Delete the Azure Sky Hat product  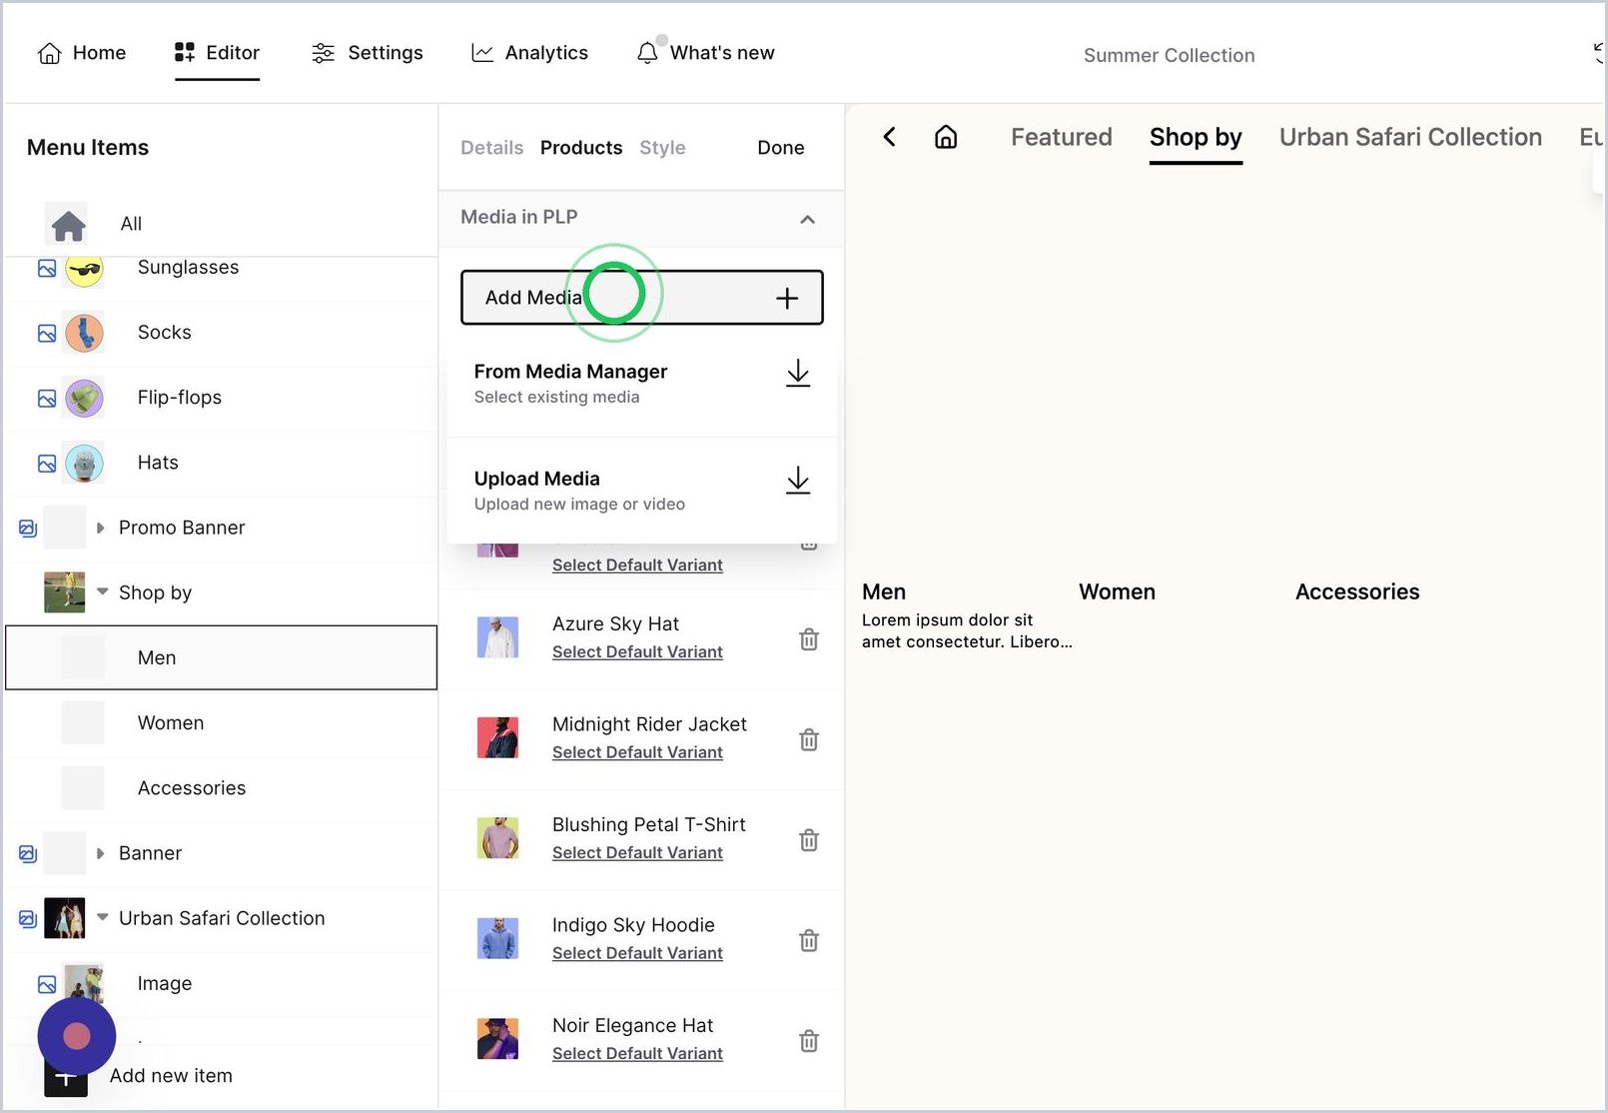809,639
